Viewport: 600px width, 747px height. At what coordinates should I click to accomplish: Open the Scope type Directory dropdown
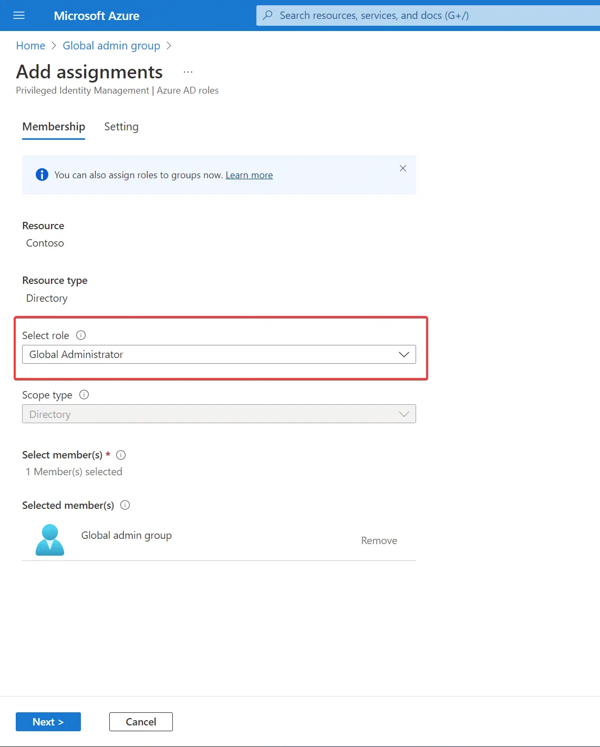coord(219,414)
